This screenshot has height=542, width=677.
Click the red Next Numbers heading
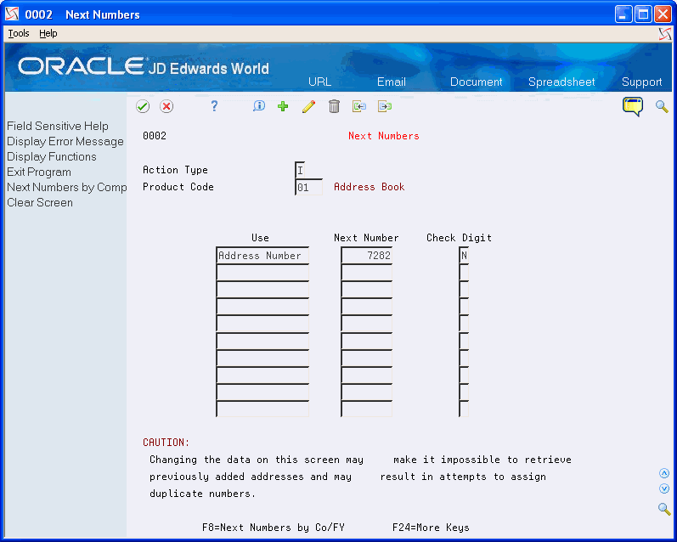tap(383, 136)
